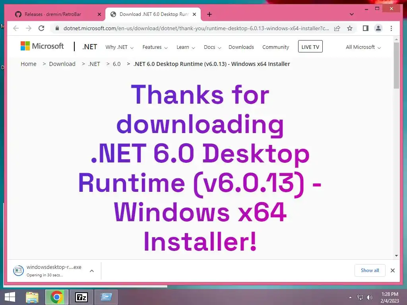The image size is (407, 305).
Task: Go to Home breadcrumb
Action: click(x=29, y=64)
